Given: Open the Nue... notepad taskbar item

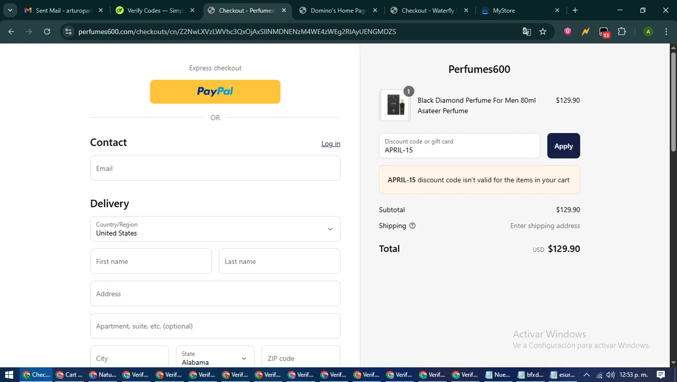Looking at the screenshot, I should click(x=498, y=375).
